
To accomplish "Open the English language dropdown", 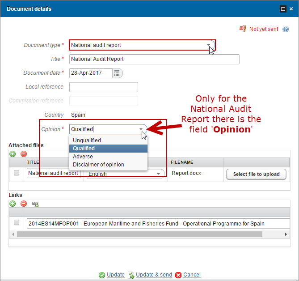I will click(158, 174).
